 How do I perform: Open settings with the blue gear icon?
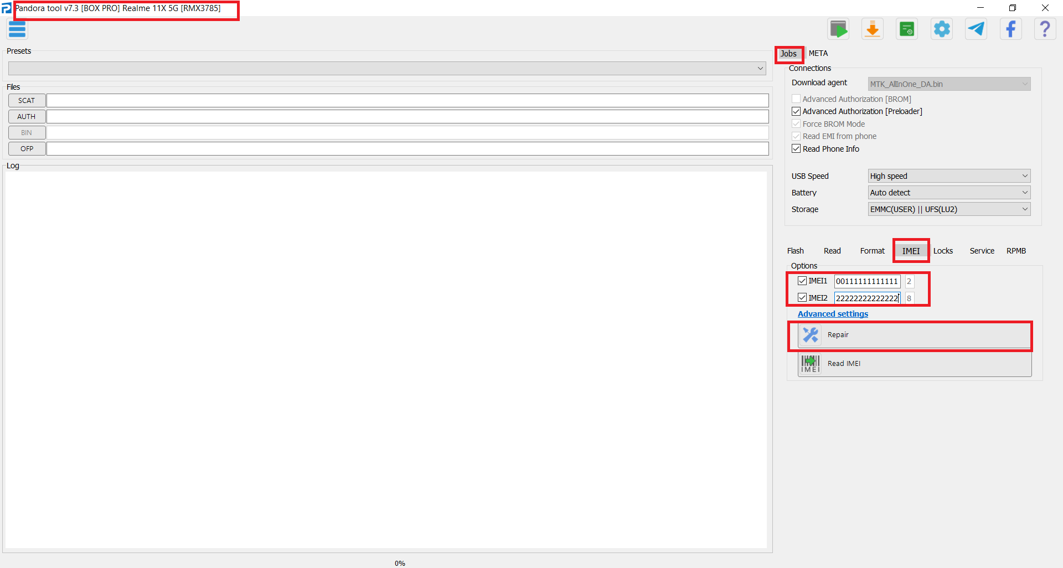[x=942, y=29]
